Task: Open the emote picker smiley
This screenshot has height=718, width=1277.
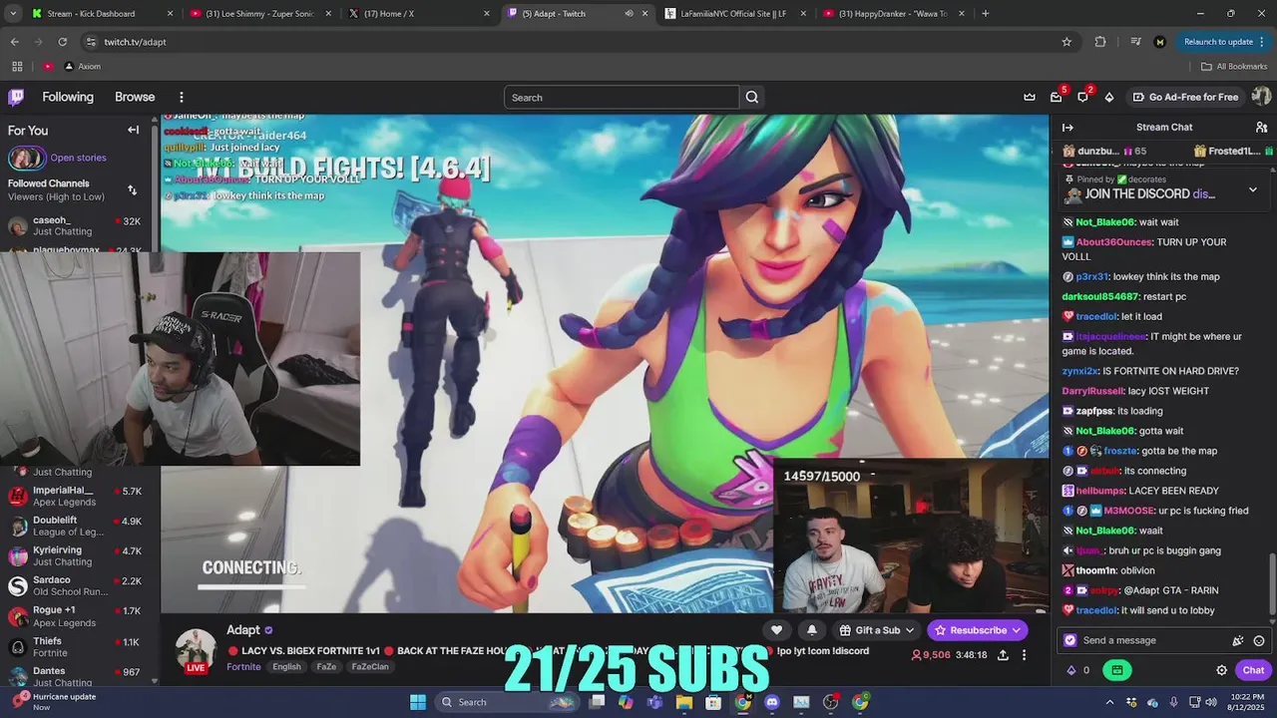Action: click(1259, 641)
